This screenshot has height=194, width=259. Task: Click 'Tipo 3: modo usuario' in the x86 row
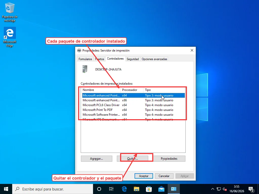[x=159, y=100]
